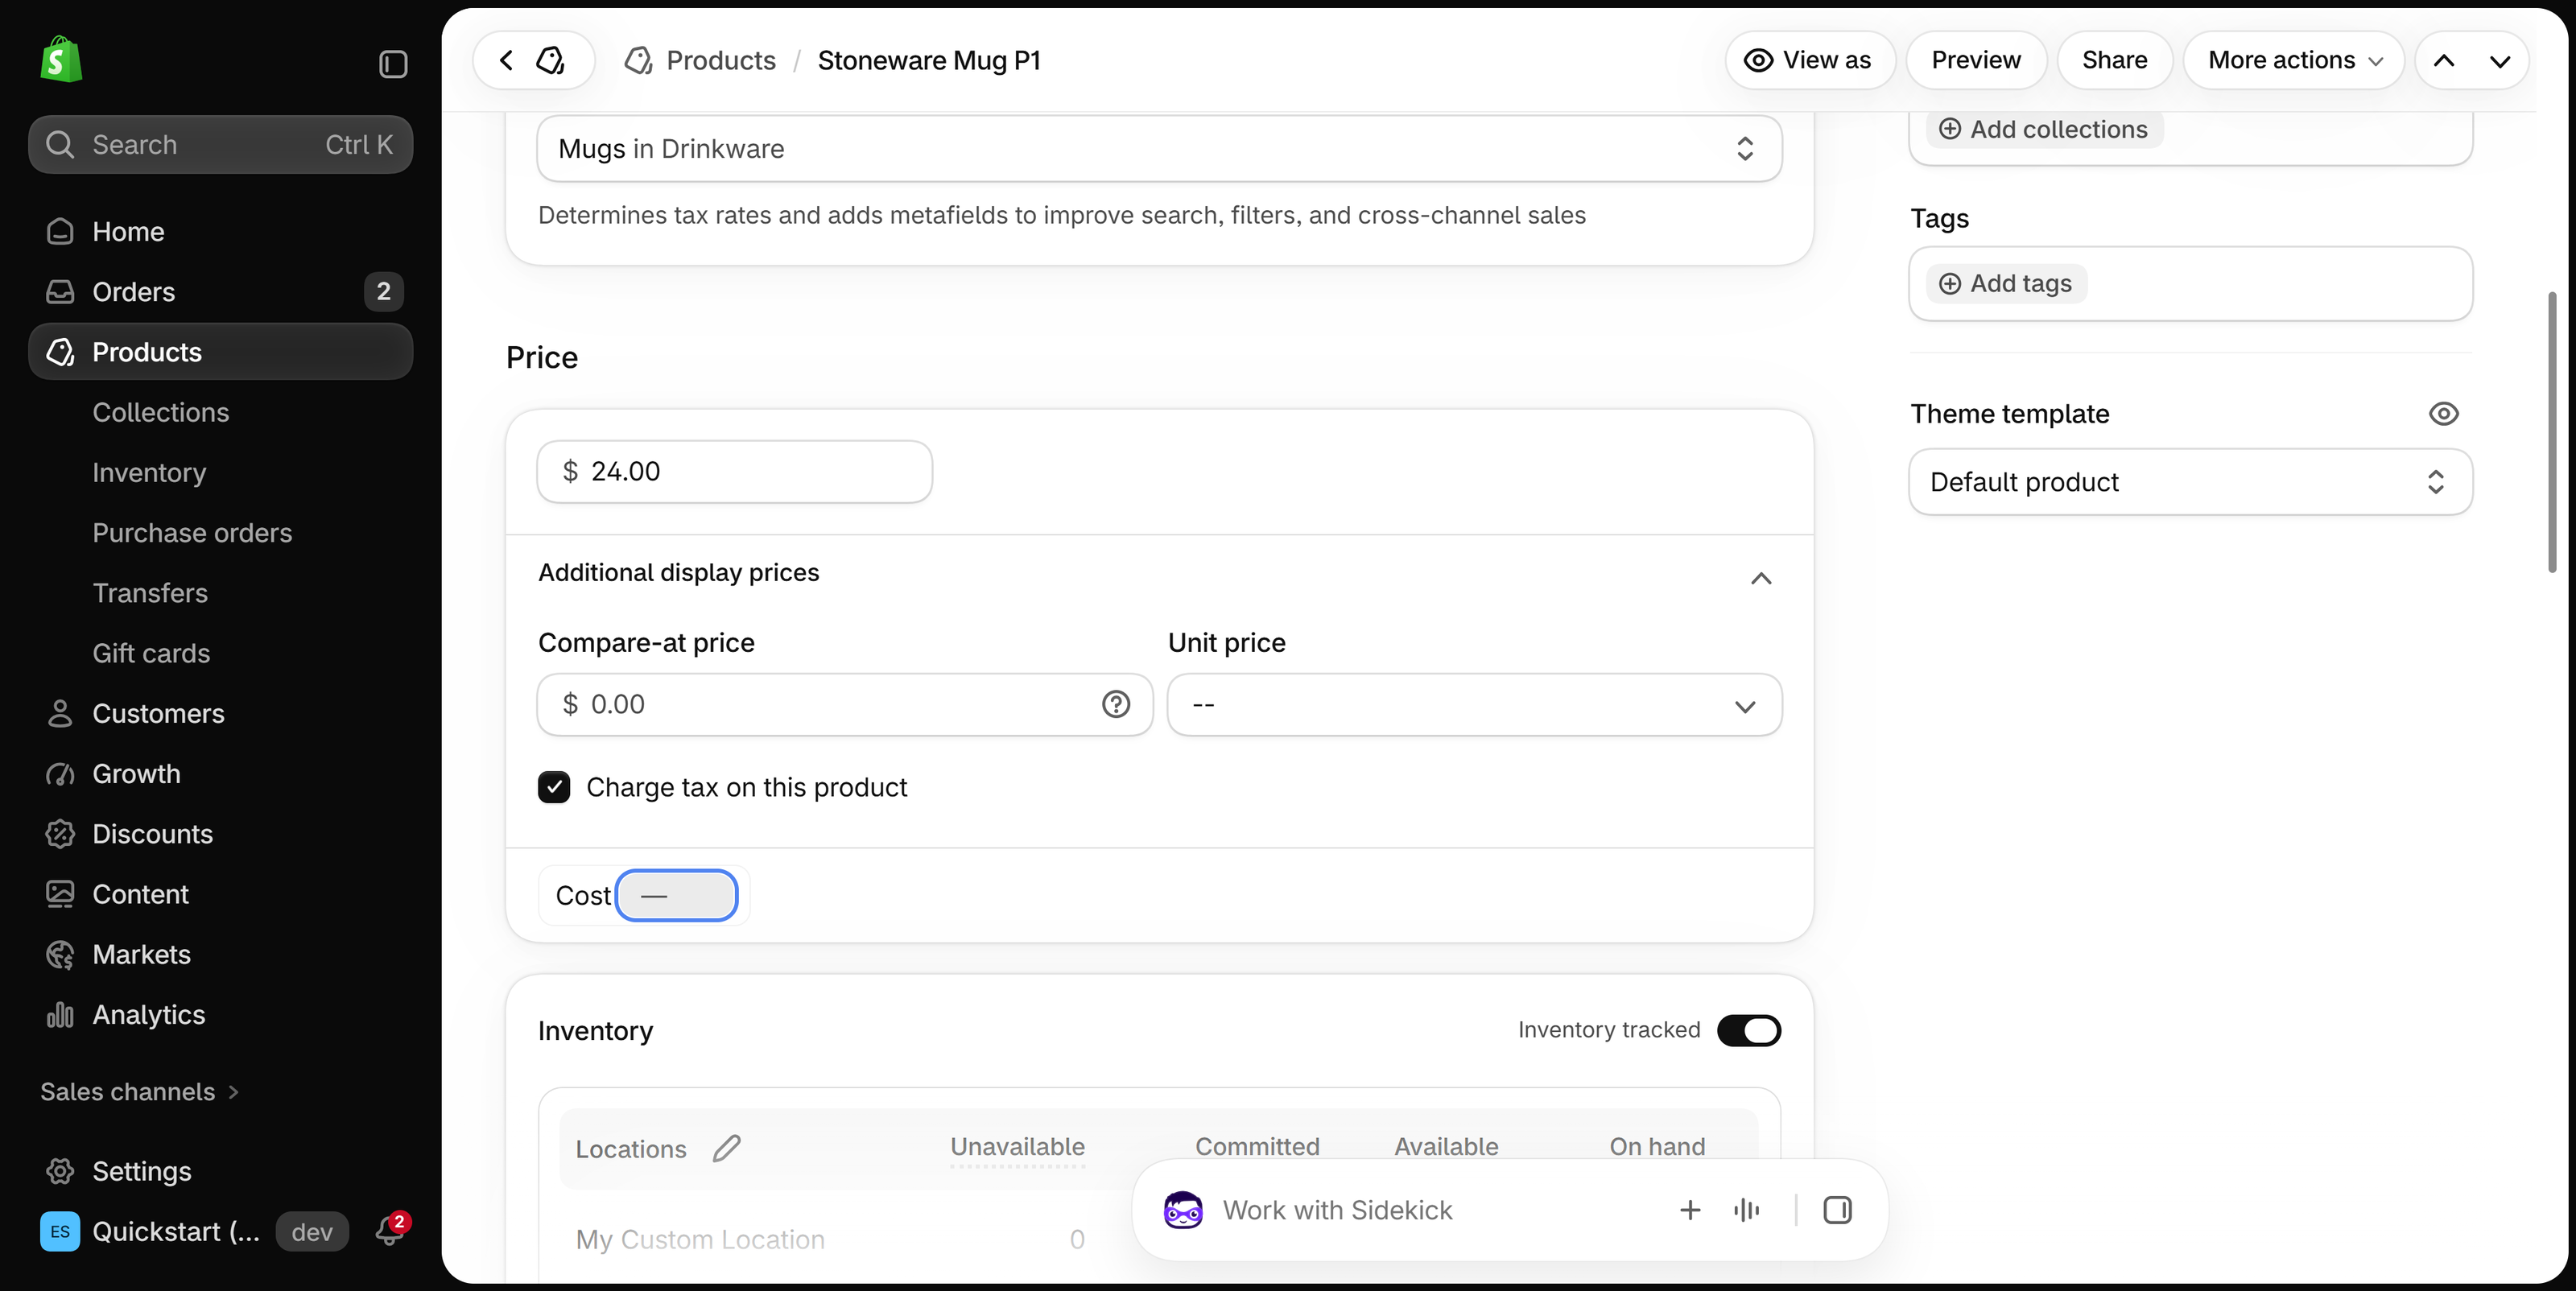Toggle the Inventory tracked switch

(x=1749, y=1031)
